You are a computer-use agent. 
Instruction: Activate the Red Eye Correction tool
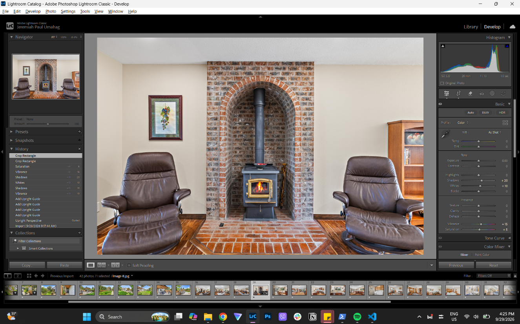[482, 93]
